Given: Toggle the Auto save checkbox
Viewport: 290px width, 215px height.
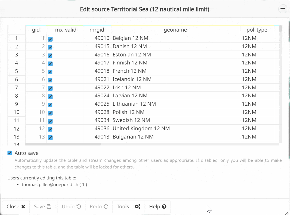Looking at the screenshot, I should 10,153.
